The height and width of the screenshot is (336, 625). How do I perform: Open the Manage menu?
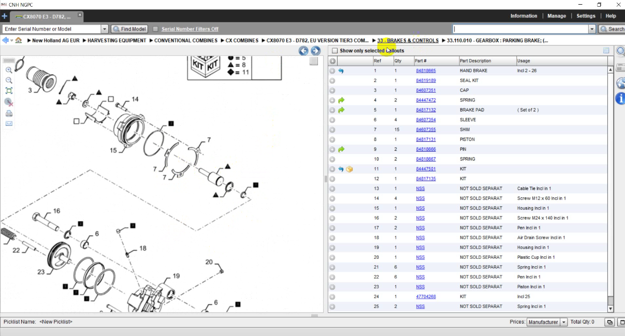click(x=557, y=16)
